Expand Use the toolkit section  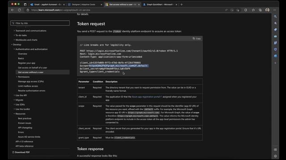click(x=14, y=109)
